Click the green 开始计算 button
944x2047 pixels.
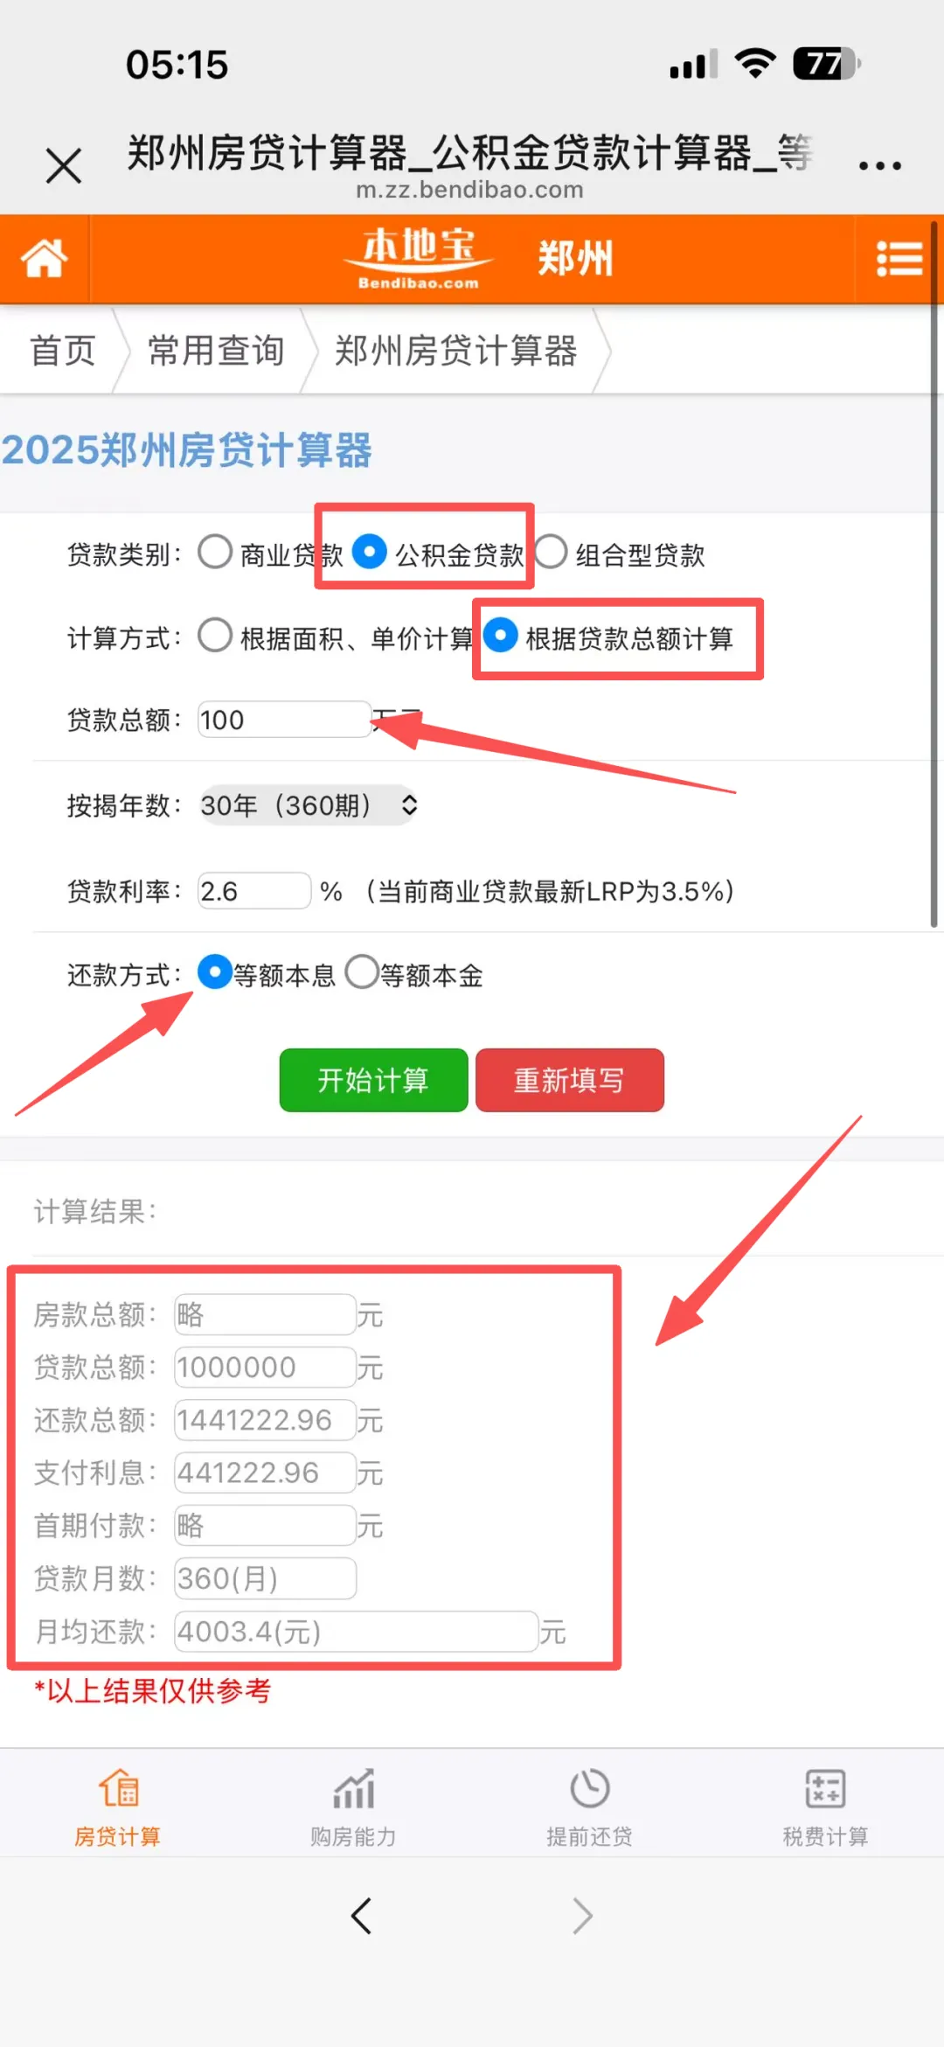(374, 1081)
